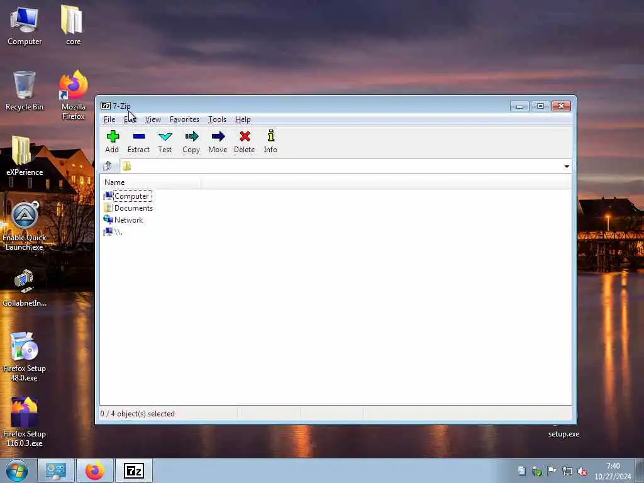This screenshot has height=483, width=644.
Task: Select the CollabnetIn... desktop icon
Action: 25,287
